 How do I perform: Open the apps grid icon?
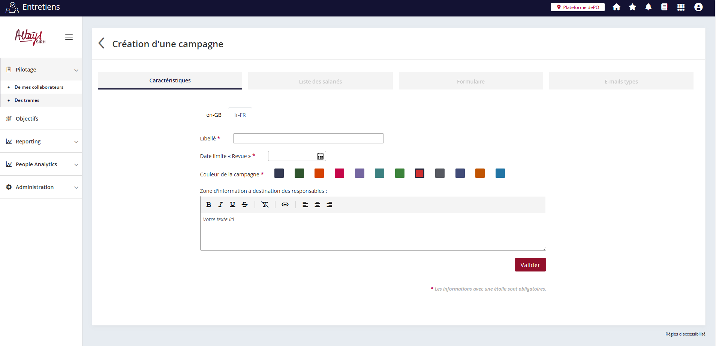[x=681, y=7]
